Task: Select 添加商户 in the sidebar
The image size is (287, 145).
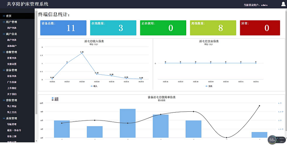Action: tap(12, 46)
